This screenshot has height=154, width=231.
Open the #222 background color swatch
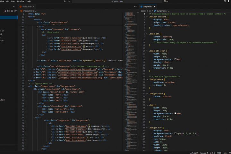(x=175, y=59)
